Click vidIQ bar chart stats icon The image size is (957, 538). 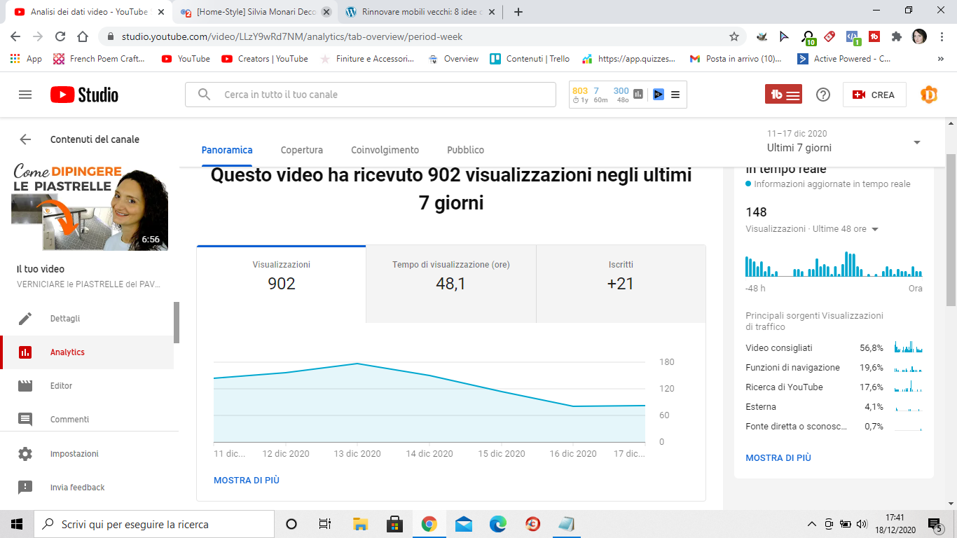click(638, 95)
